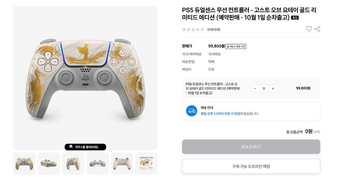342x193 pixels.
Task: Click the greyed SOLD OUT button
Action: click(x=251, y=147)
